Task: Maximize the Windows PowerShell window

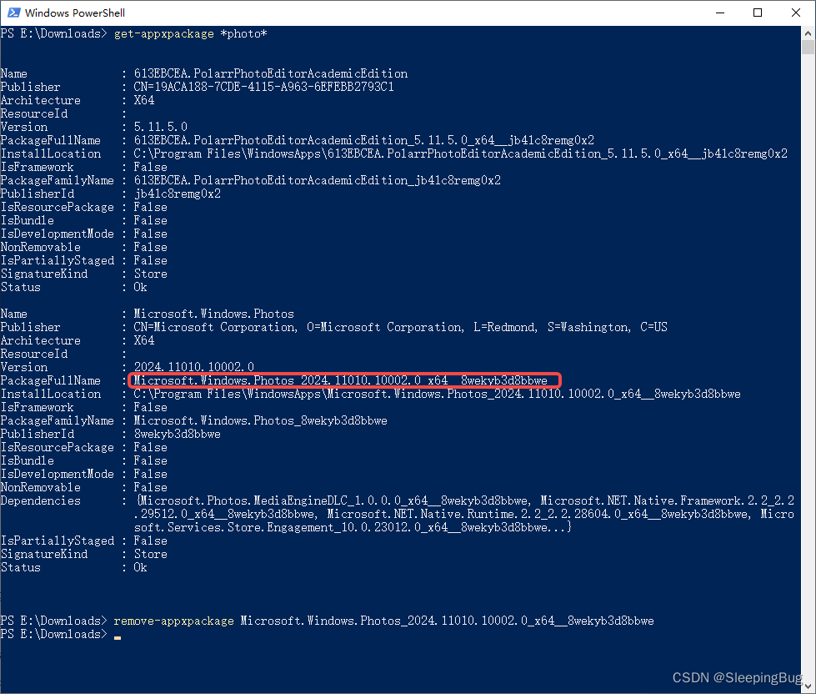Action: click(758, 13)
